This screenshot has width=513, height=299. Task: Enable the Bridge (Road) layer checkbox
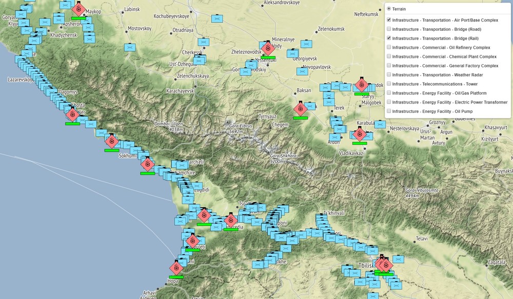tap(389, 29)
